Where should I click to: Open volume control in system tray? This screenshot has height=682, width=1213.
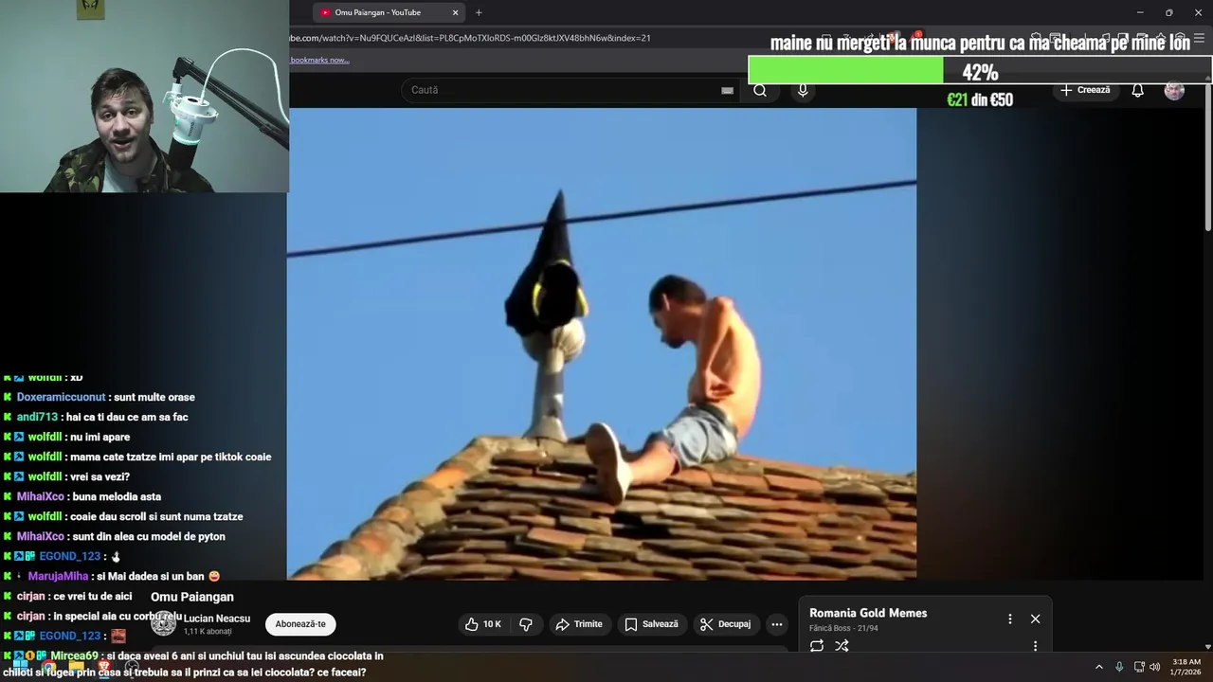pos(1155,667)
